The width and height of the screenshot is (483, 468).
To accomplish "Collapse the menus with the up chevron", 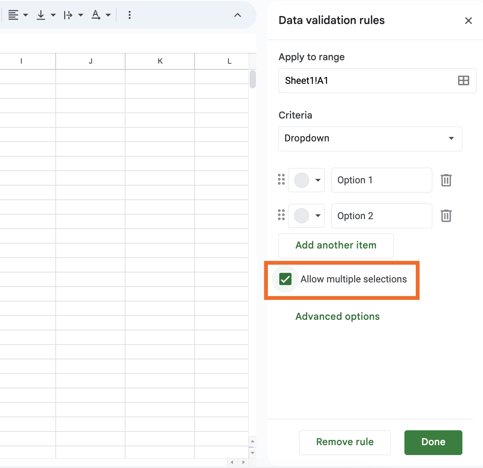I will click(x=237, y=15).
